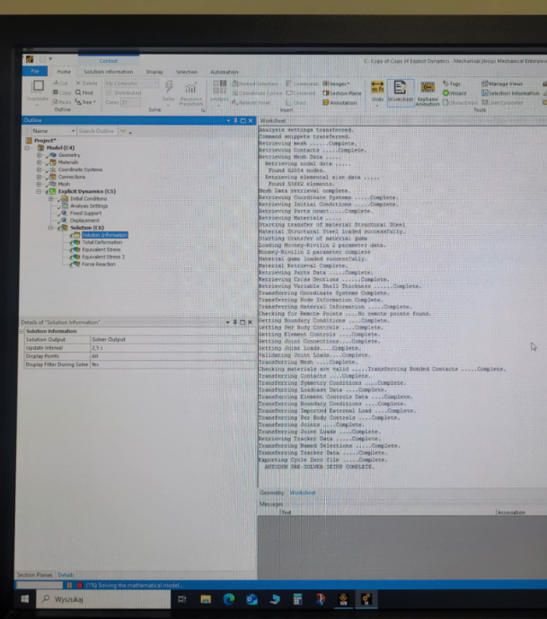Click Windows Start button
This screenshot has width=547, height=619.
click(x=25, y=599)
